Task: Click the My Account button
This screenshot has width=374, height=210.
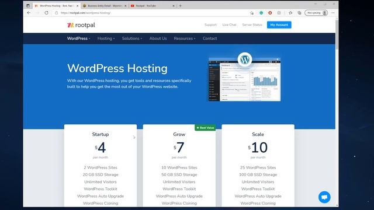Action: [x=279, y=24]
